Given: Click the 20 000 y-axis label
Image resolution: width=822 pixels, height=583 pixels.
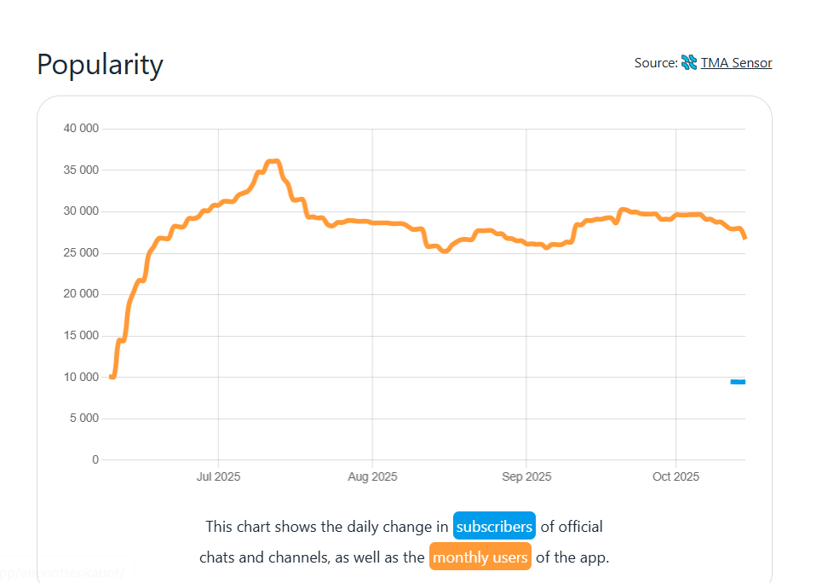Looking at the screenshot, I should coord(81,294).
